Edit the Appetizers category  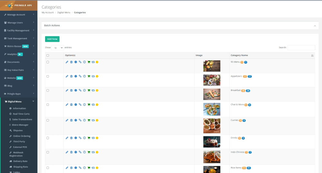(67, 76)
